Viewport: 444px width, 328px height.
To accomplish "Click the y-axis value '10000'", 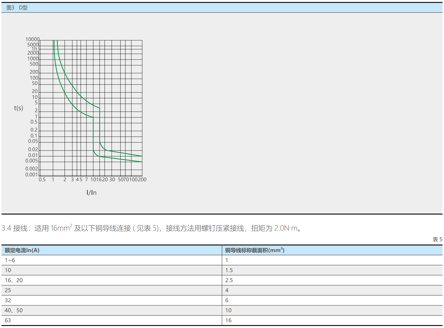I will (x=32, y=40).
